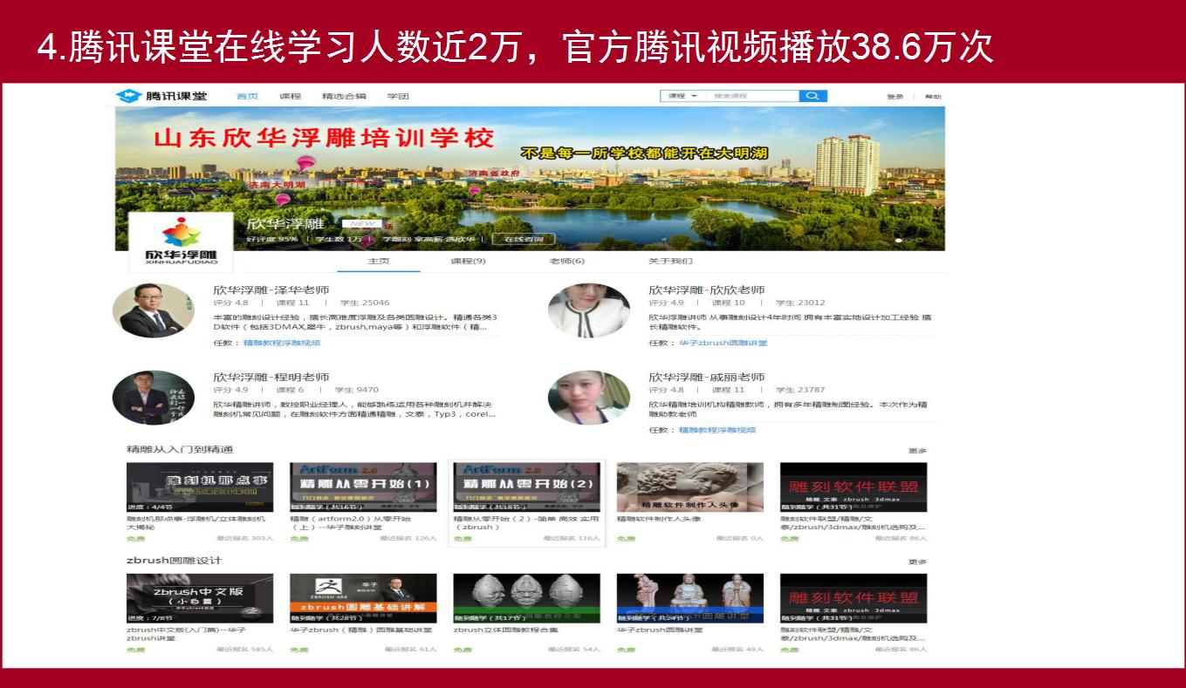Click course title 精雕从零开始(2)-简单 高效 实用
The image size is (1186, 688).
525,522
